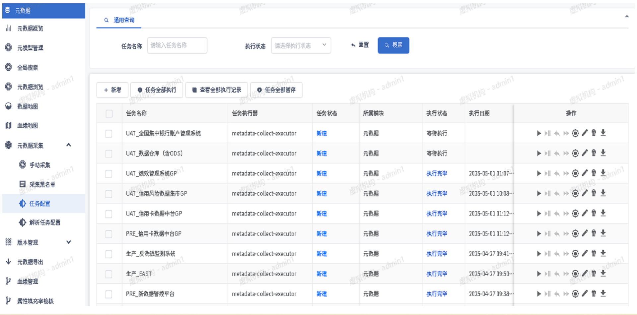Open the 执行状态 dropdown selector
The width and height of the screenshot is (637, 315).
pos(301,45)
